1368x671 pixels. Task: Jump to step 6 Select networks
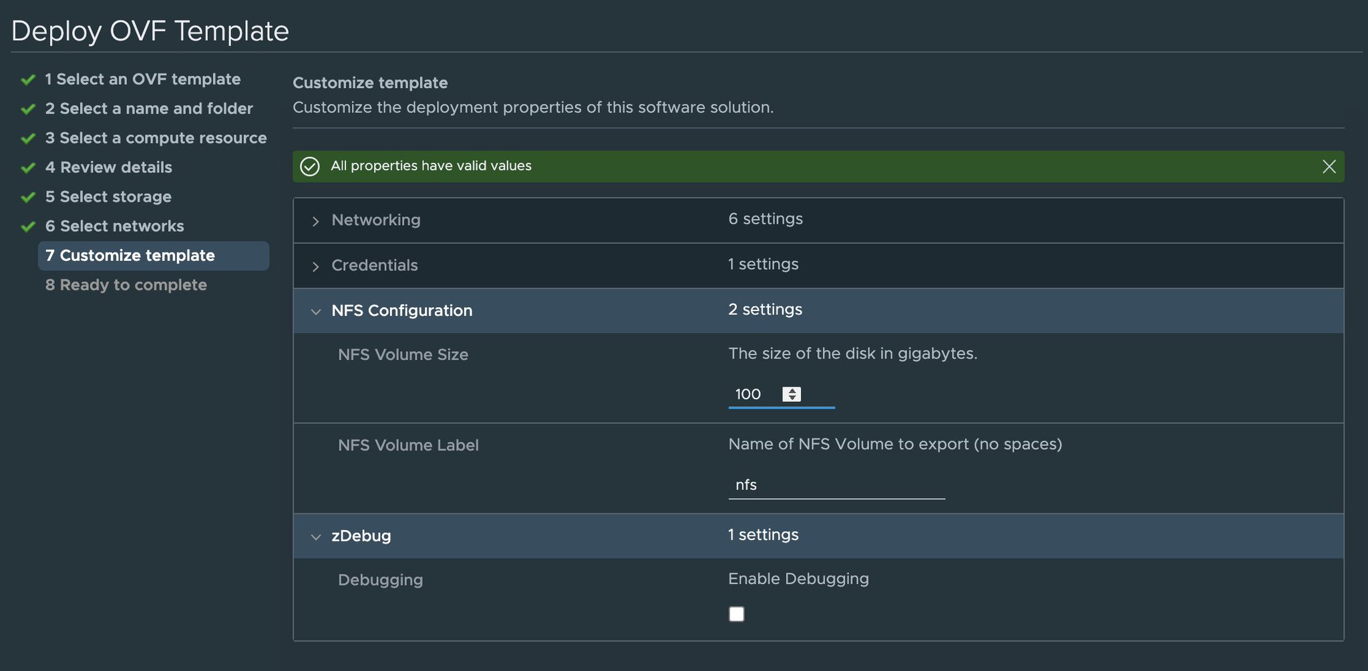(114, 226)
